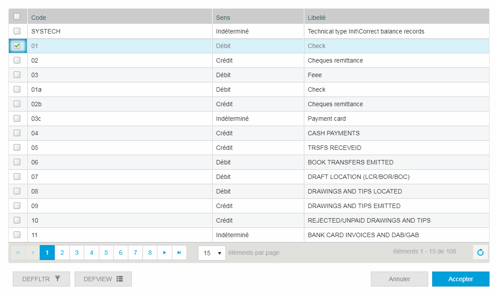Go to the next page arrow
The height and width of the screenshot is (294, 497).
164,253
